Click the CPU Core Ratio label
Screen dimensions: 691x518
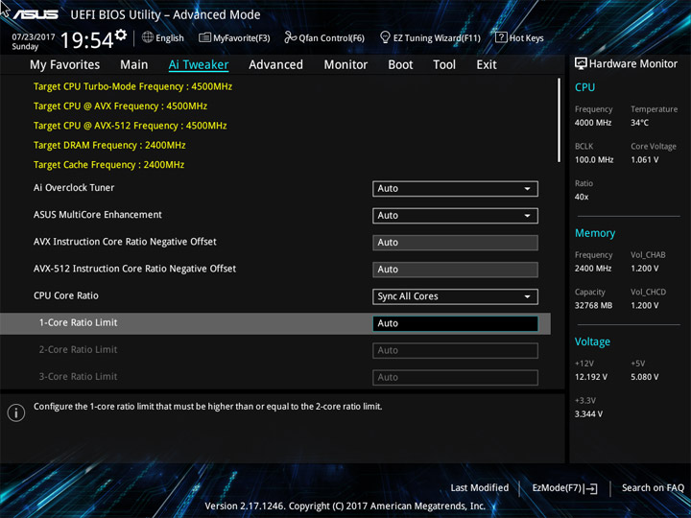tap(65, 295)
